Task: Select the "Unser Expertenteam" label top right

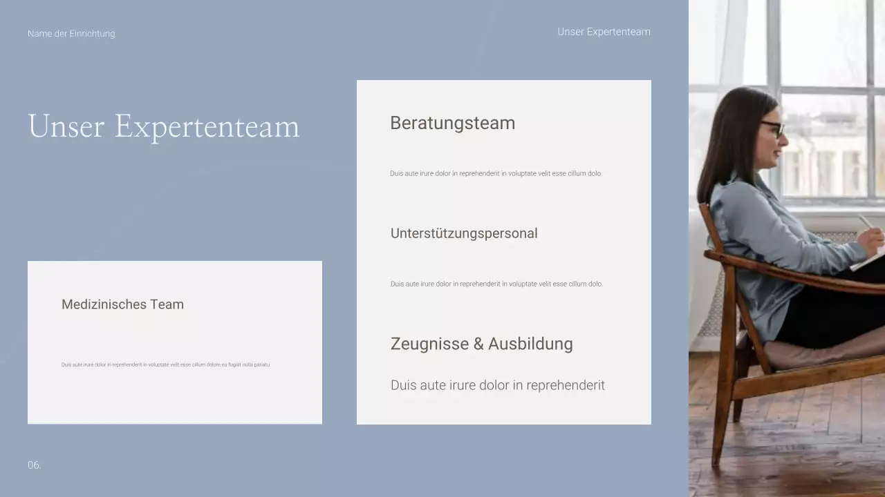Action: 604,32
